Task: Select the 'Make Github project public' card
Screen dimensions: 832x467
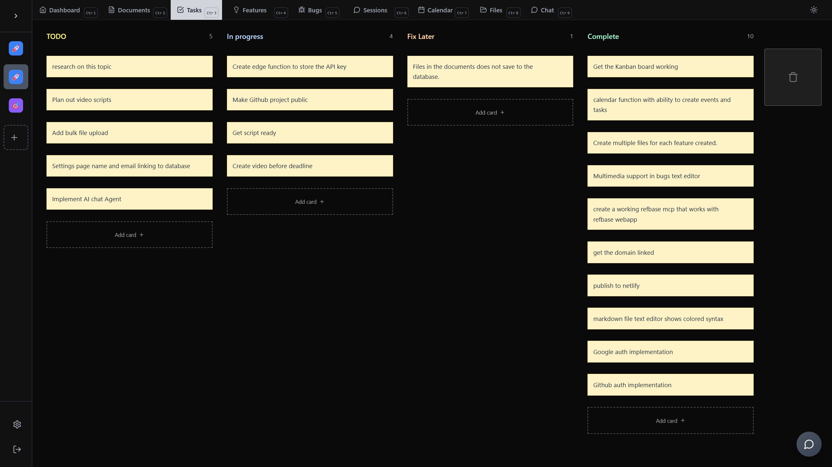Action: click(310, 100)
